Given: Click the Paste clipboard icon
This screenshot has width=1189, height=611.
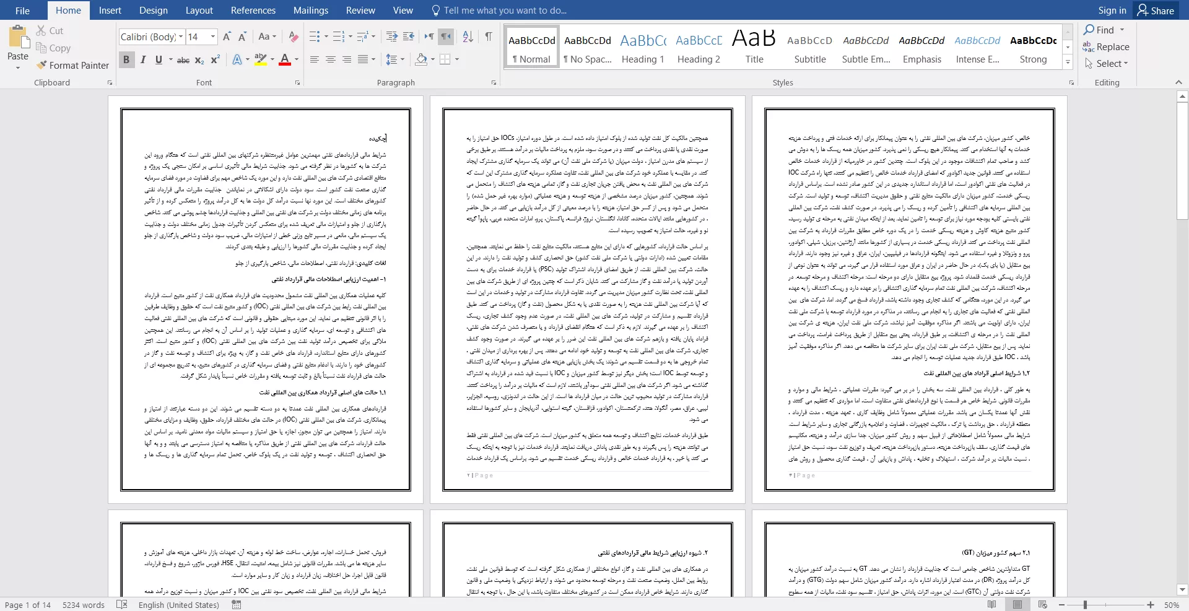Looking at the screenshot, I should (x=18, y=37).
